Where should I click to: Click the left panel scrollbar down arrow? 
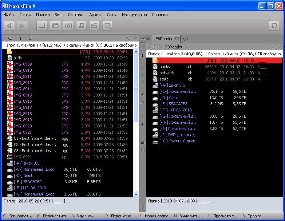click(136, 194)
